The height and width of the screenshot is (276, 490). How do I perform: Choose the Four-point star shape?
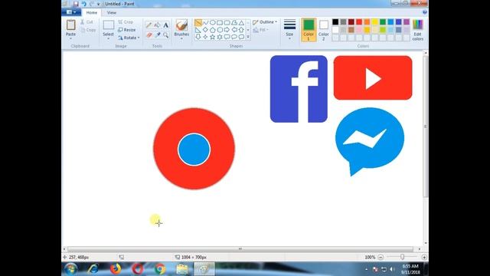coord(205,37)
